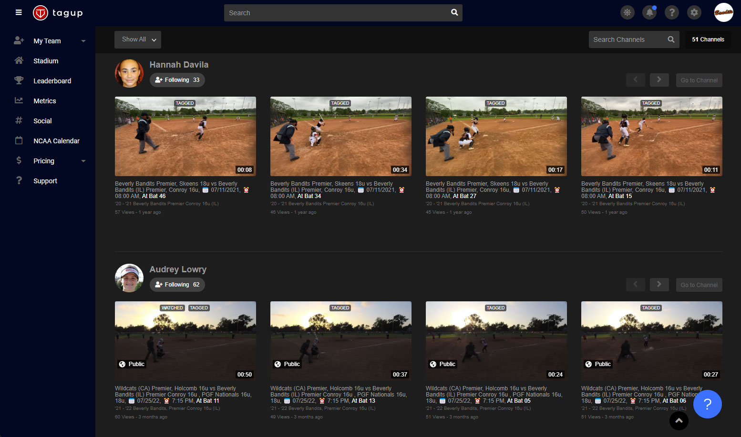Open the help question mark icon in header

point(672,12)
